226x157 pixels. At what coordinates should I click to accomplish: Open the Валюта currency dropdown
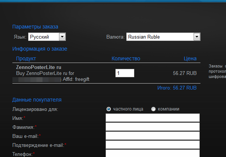coord(163,37)
